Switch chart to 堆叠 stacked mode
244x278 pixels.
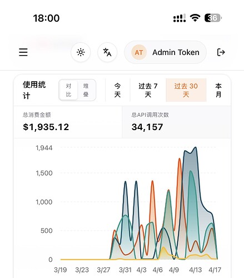point(86,90)
